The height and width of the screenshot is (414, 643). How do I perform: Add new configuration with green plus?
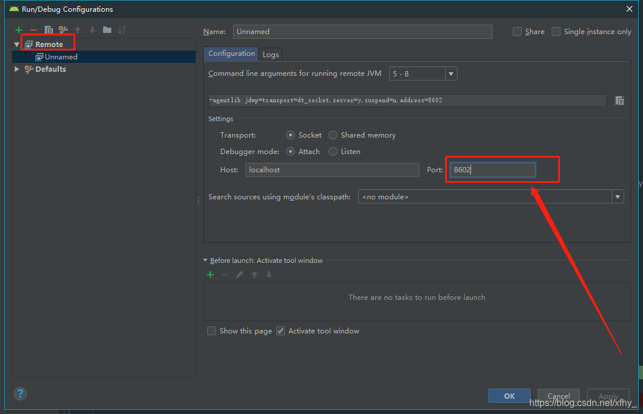pos(18,30)
